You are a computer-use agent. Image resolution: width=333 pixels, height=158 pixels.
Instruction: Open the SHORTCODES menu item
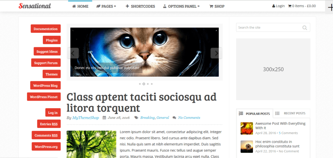click(140, 6)
